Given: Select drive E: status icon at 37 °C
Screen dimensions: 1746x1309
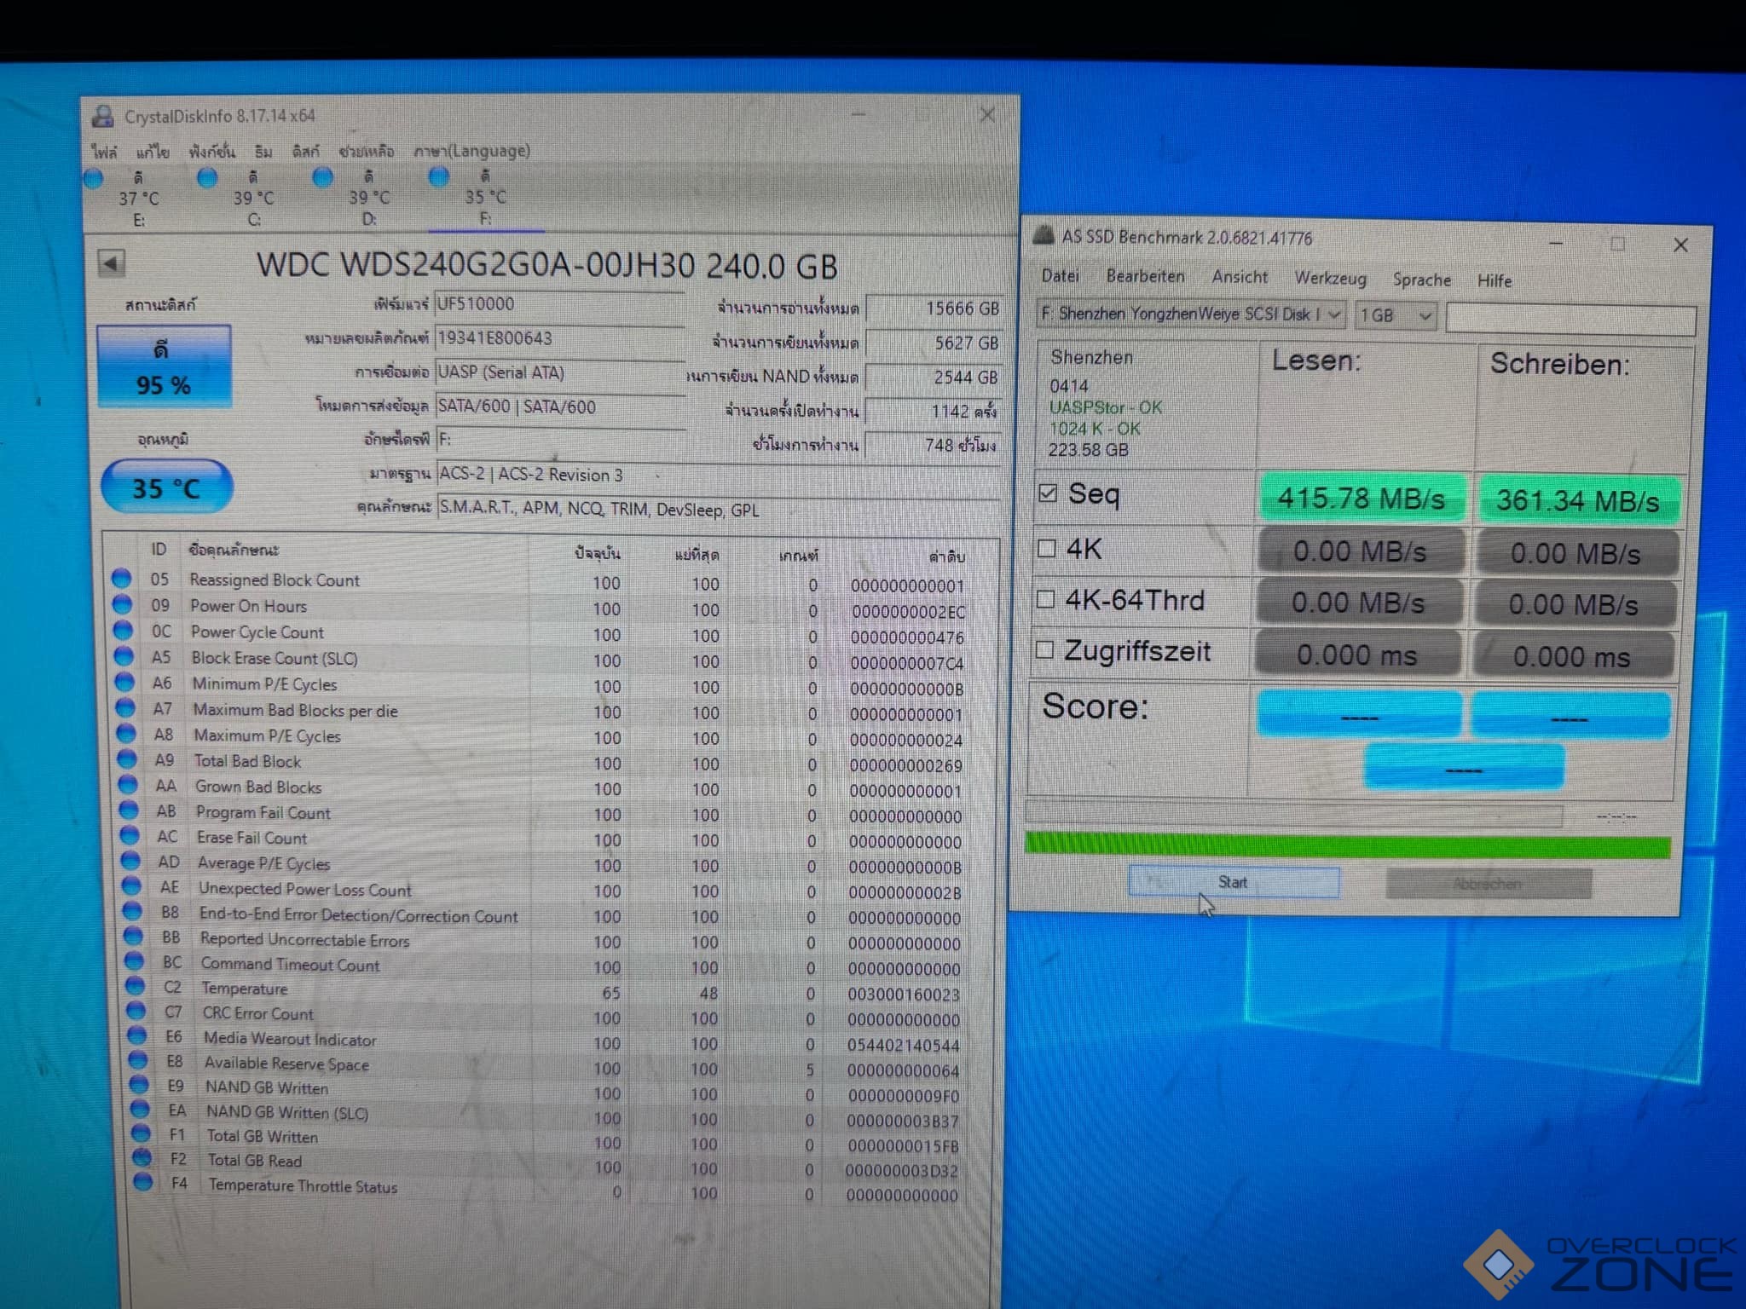Looking at the screenshot, I should [x=94, y=178].
